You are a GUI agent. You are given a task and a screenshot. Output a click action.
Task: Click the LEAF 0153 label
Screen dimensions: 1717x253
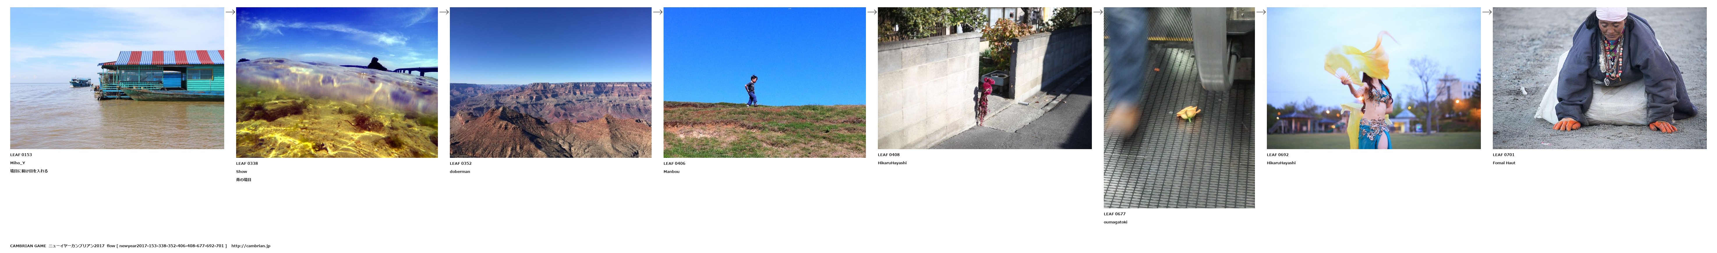(21, 155)
